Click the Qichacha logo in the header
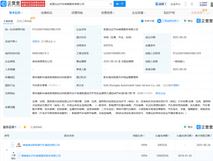Viewport: 213px width, 161px height. [11, 4]
